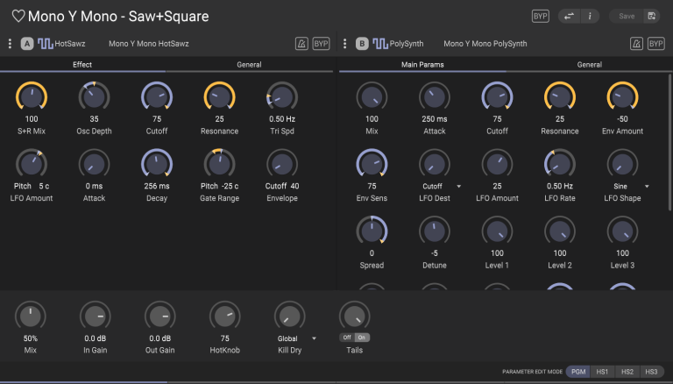673x384 pixels.
Task: Click the Out Gain knob
Action: tap(160, 316)
